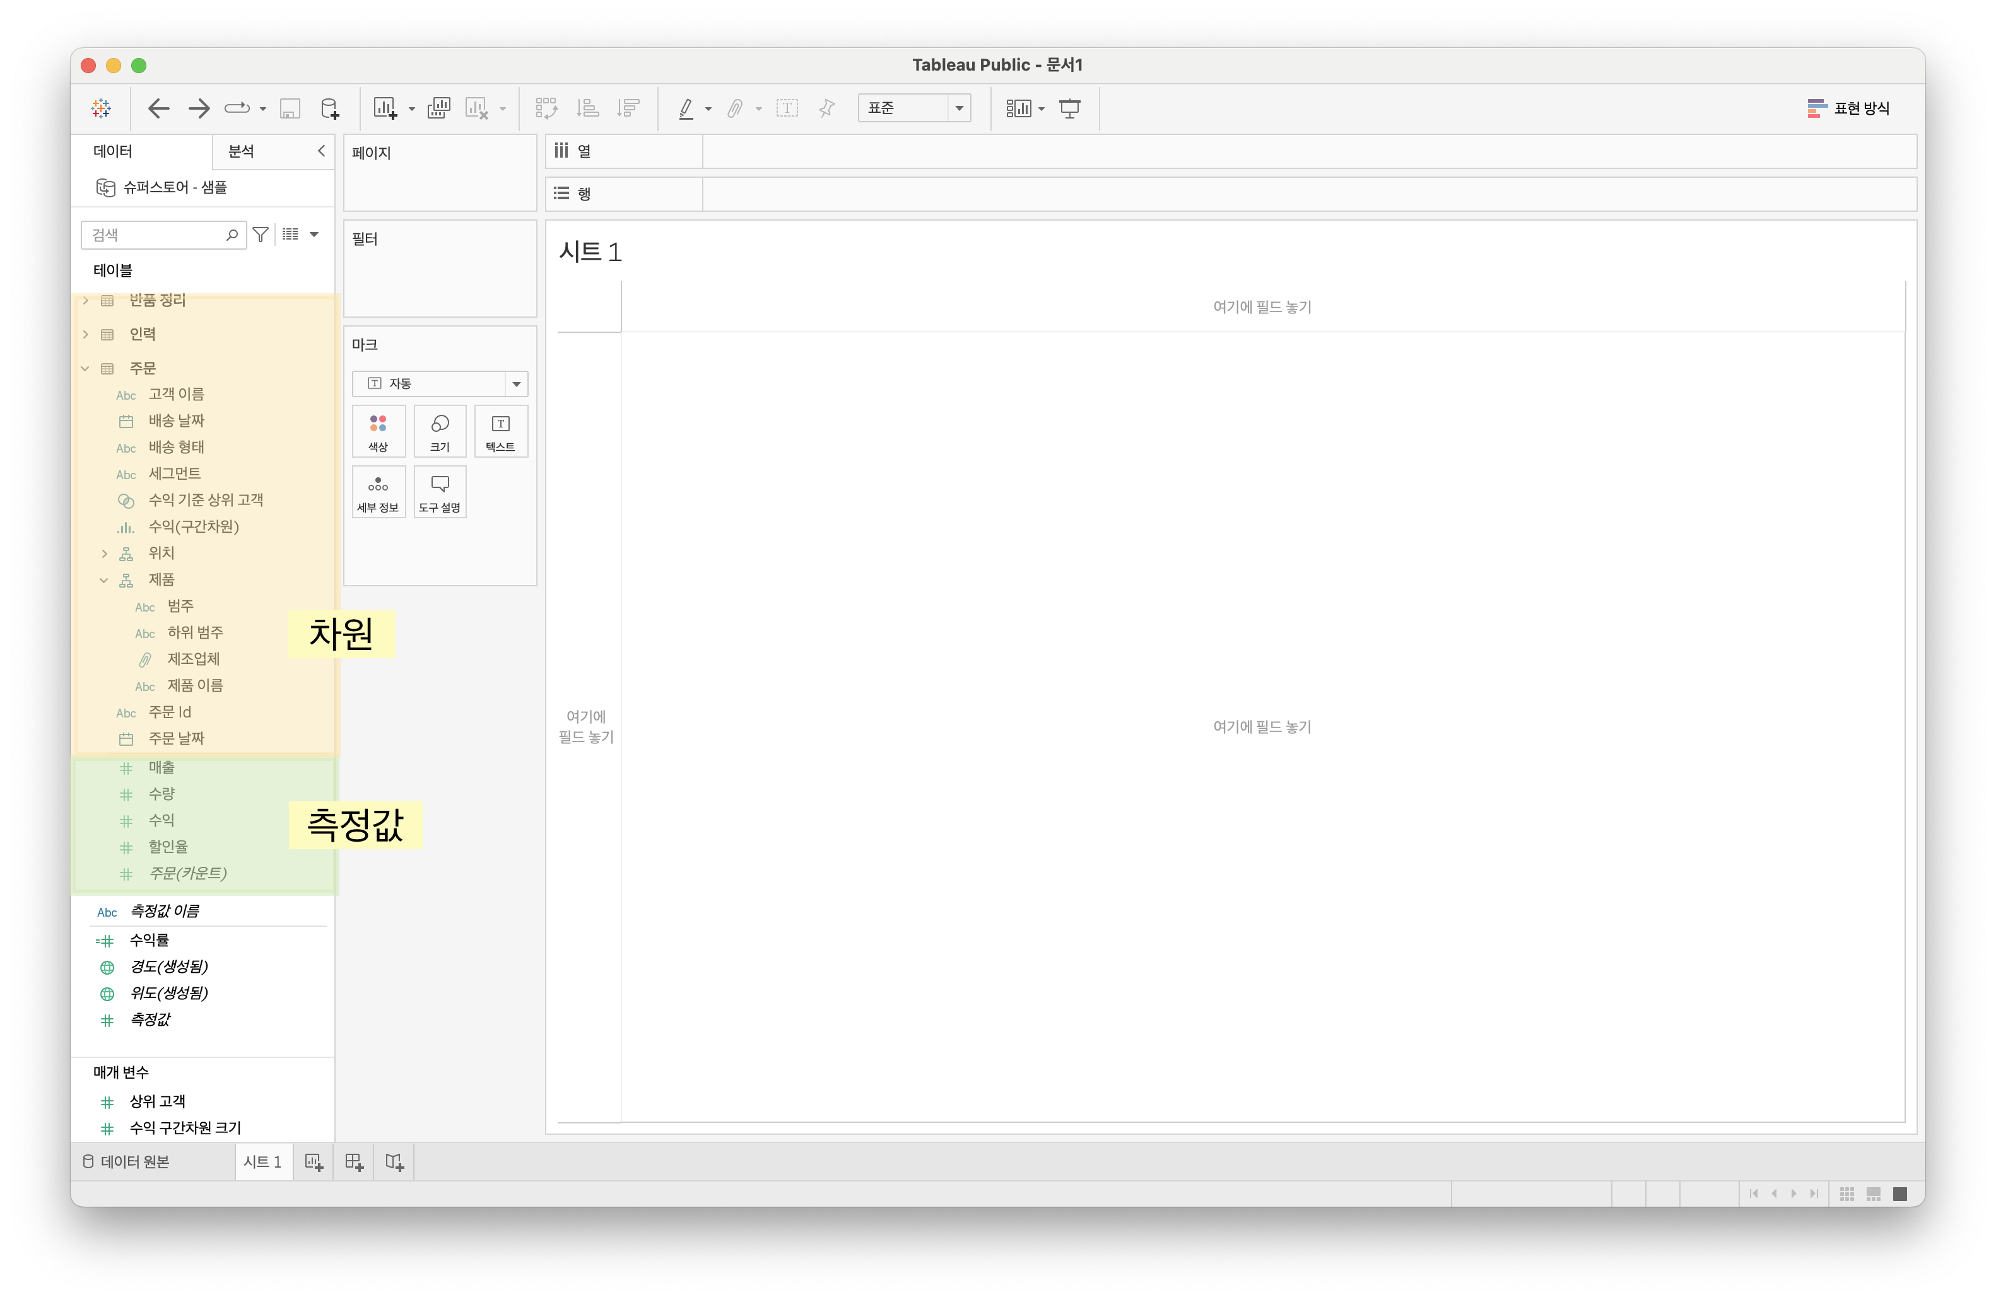Expand the 인력 table
Screen dimensions: 1996x1300
(x=86, y=334)
